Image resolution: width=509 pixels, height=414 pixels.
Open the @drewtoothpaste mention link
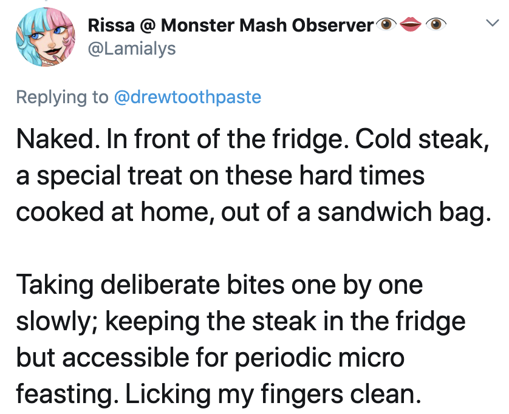tap(188, 97)
